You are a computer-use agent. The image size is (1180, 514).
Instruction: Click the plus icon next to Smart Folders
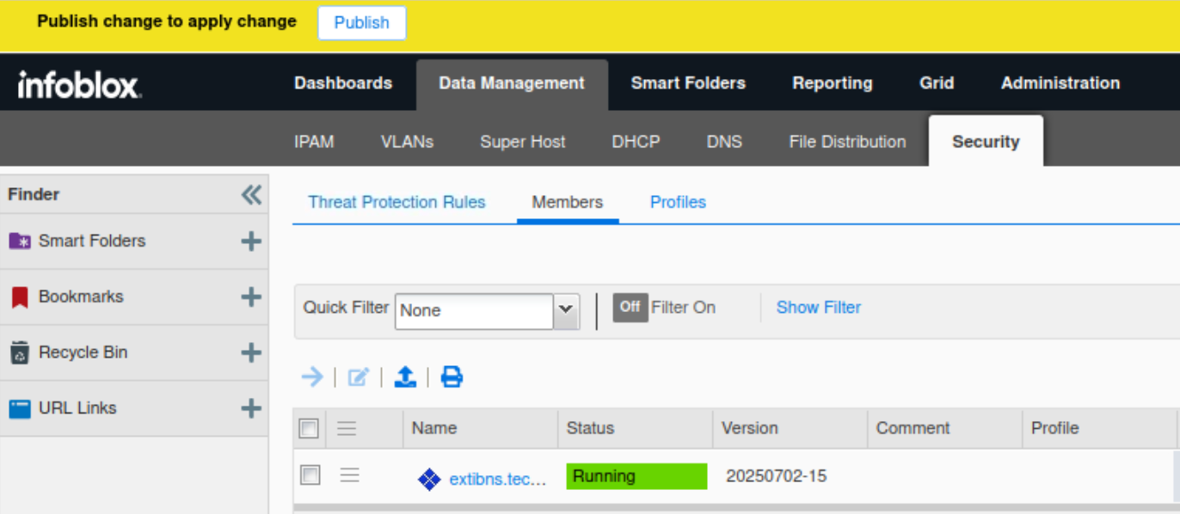tap(251, 242)
